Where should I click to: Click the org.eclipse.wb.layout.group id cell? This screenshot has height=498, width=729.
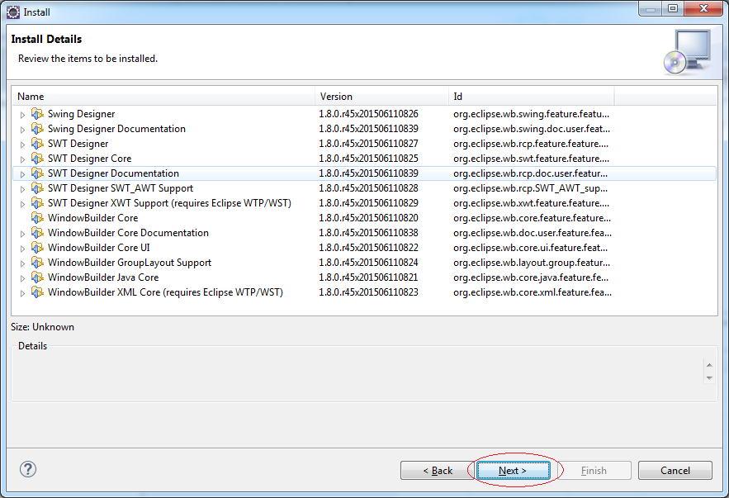click(x=532, y=263)
